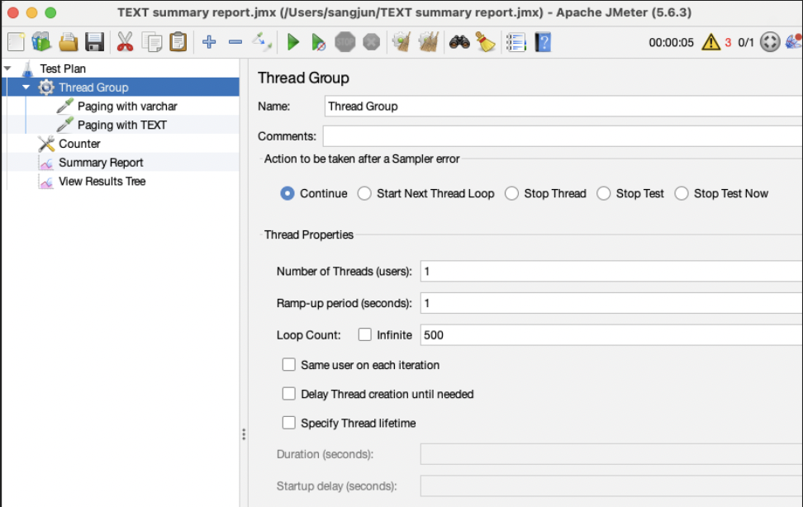The image size is (803, 507).
Task: Click the 0/1 active threads indicator
Action: [x=746, y=42]
